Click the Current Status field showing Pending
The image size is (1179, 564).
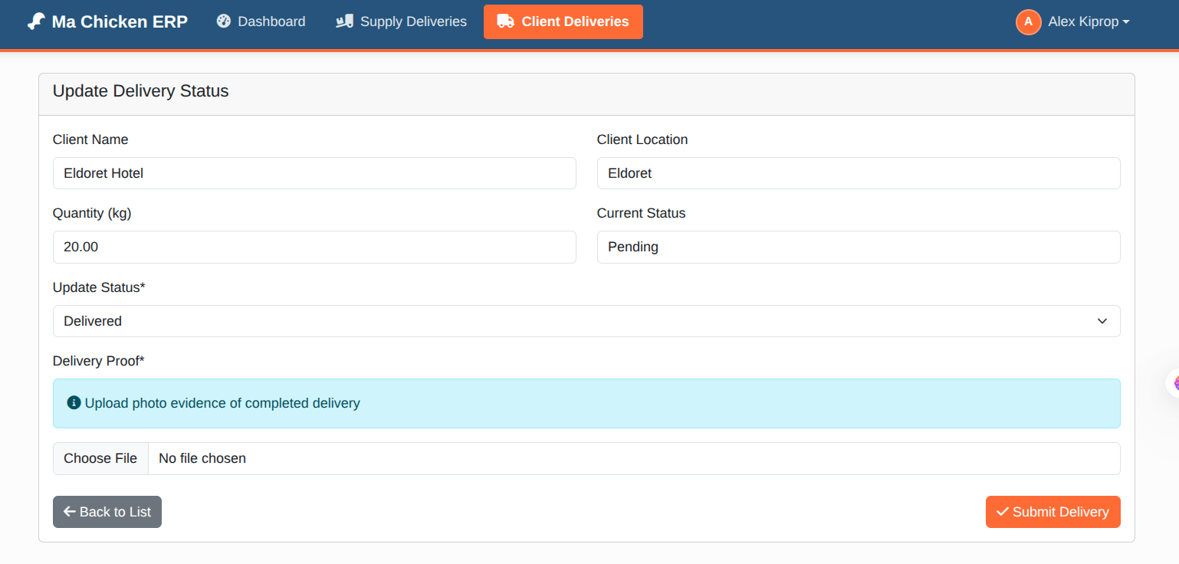(859, 247)
